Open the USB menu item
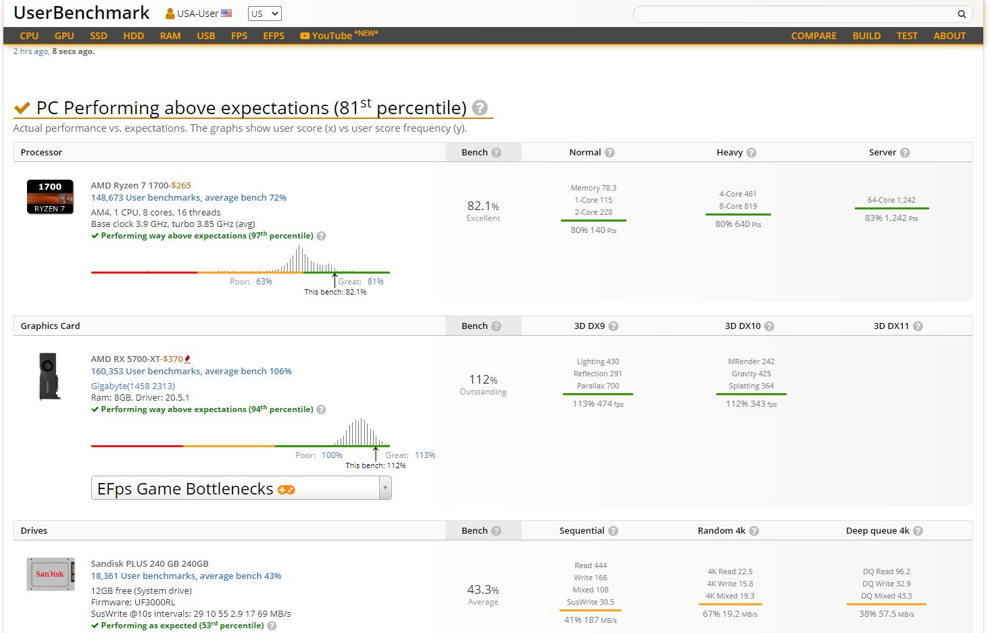The image size is (990, 633). [206, 36]
